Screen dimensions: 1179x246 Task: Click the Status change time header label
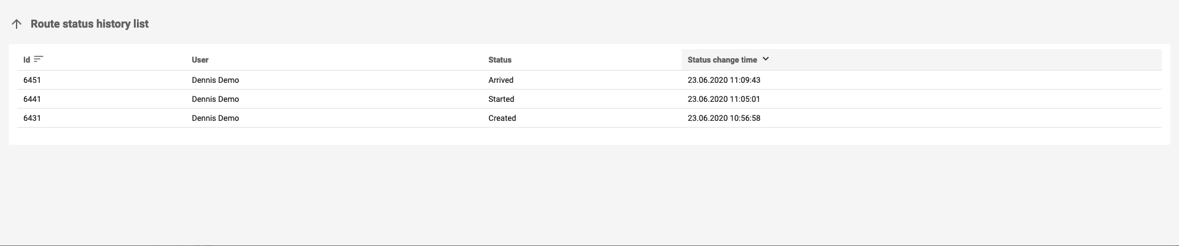pos(722,60)
